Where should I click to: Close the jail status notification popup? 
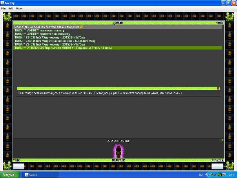tap(218, 88)
